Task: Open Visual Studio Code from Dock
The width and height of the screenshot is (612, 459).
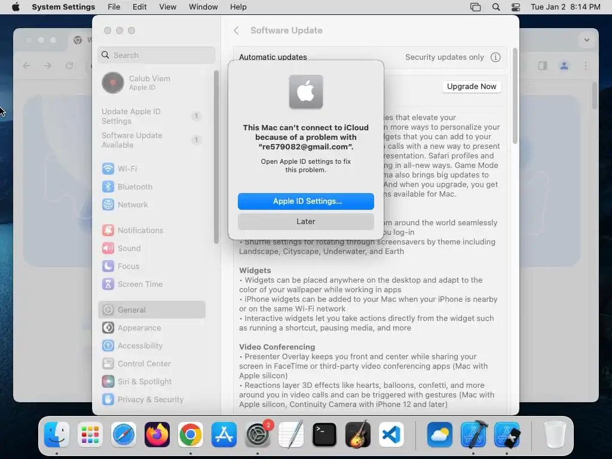Action: click(x=391, y=434)
